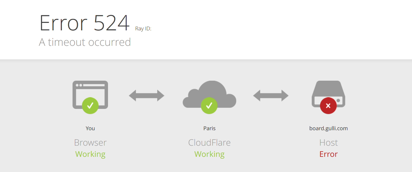The width and height of the screenshot is (412, 172).
Task: Click the "A timeout occurred" subtitle
Action: (x=85, y=42)
